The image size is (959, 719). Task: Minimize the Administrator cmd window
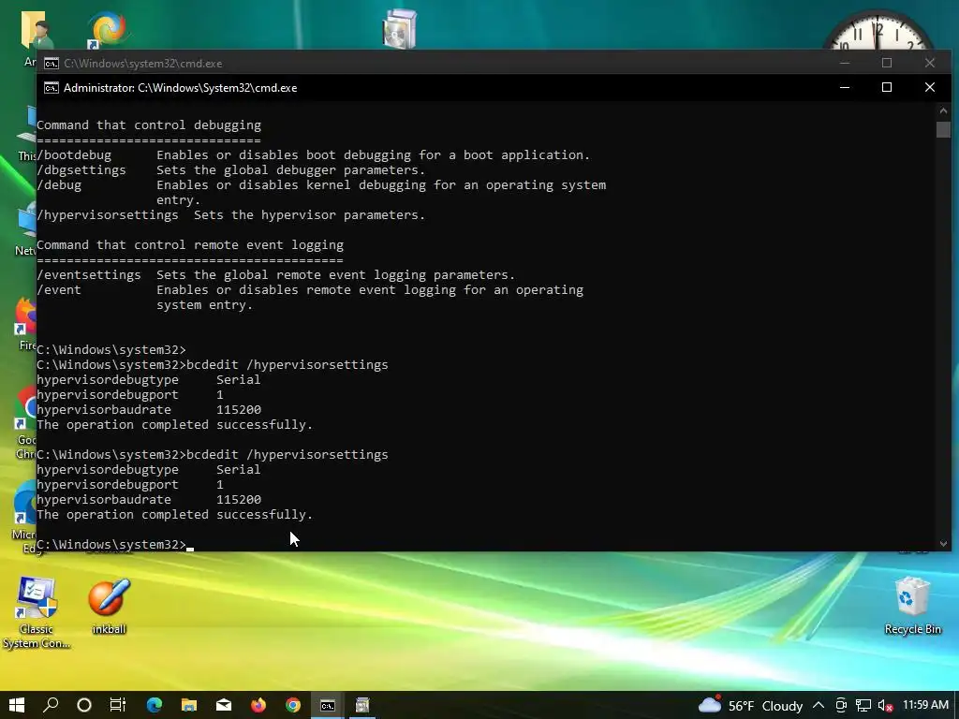pos(845,87)
